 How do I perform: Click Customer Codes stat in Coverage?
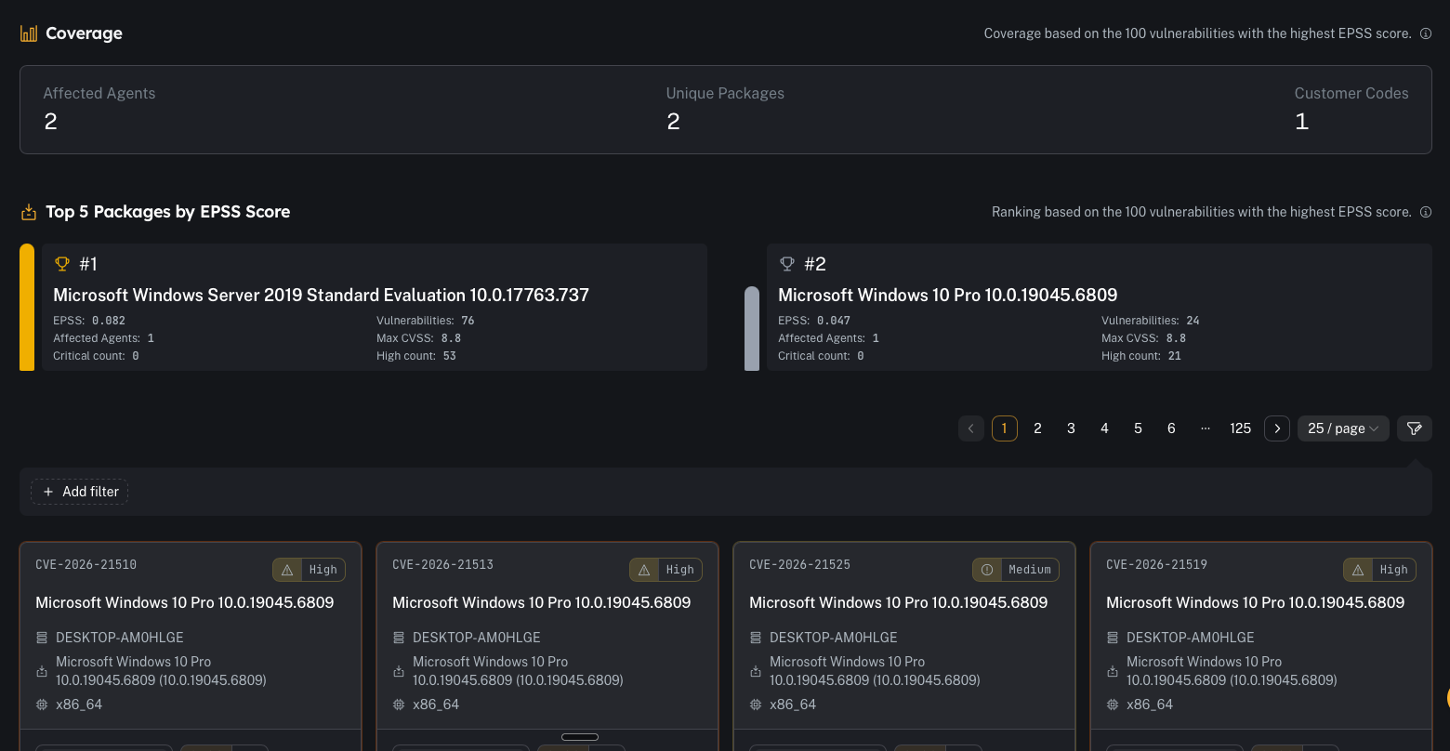click(1351, 108)
